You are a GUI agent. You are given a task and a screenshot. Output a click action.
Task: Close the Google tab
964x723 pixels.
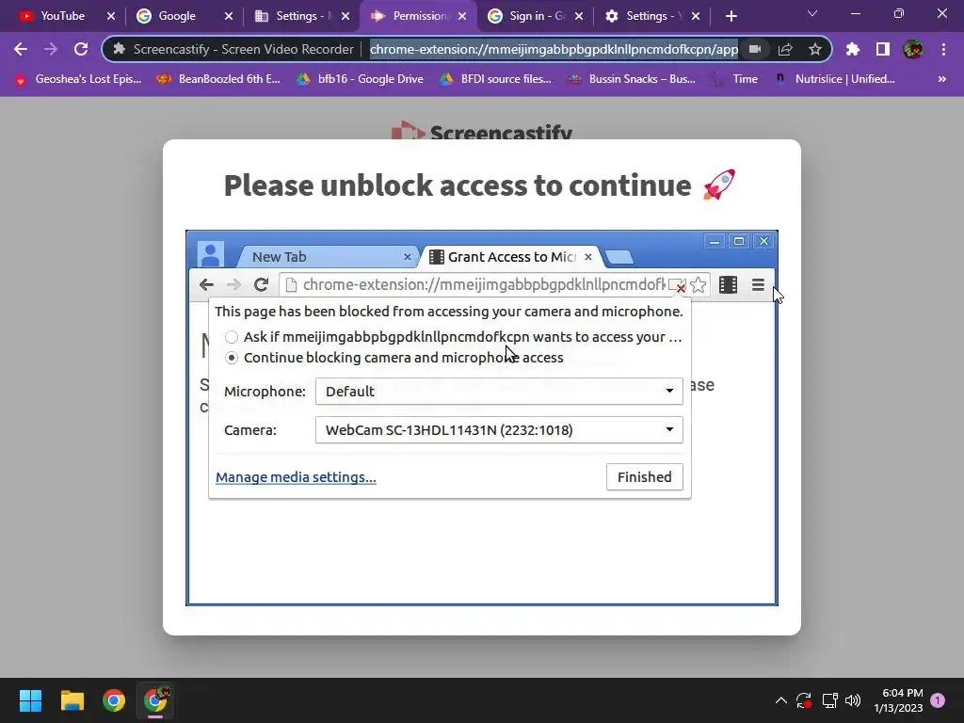pyautogui.click(x=229, y=16)
